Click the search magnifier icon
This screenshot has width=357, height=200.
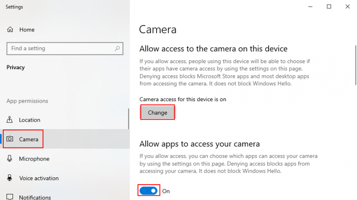click(x=115, y=48)
